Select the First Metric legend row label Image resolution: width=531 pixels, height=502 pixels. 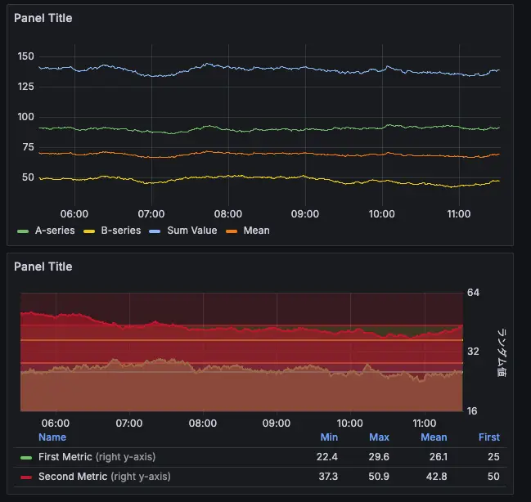(x=97, y=457)
